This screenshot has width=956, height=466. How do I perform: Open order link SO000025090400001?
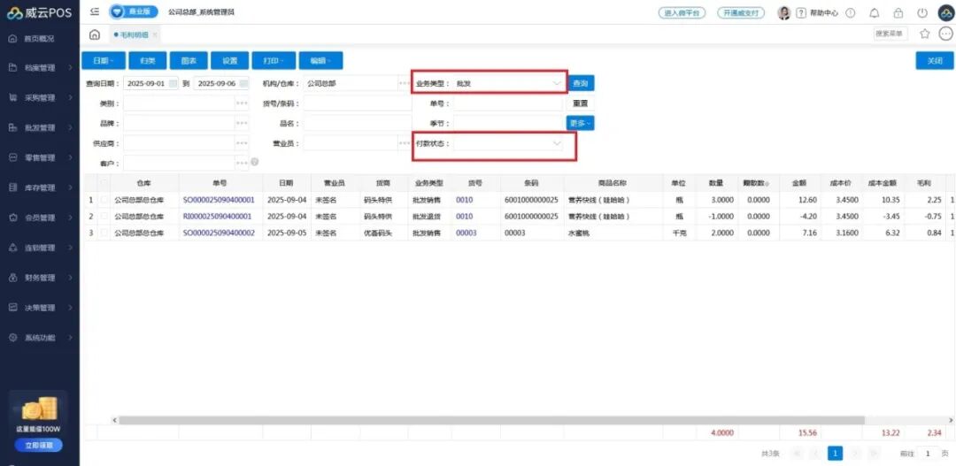[219, 200]
